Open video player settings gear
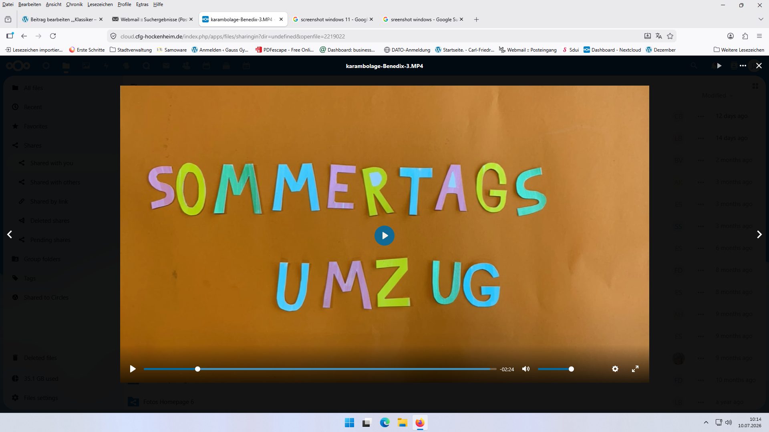Image resolution: width=769 pixels, height=432 pixels. click(615, 369)
